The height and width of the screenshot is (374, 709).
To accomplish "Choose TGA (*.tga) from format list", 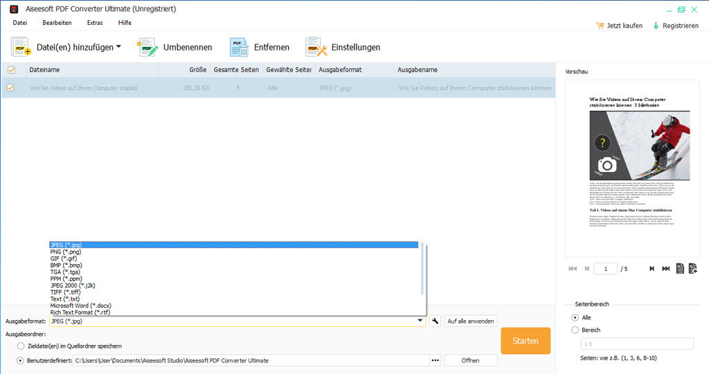I will coord(234,272).
